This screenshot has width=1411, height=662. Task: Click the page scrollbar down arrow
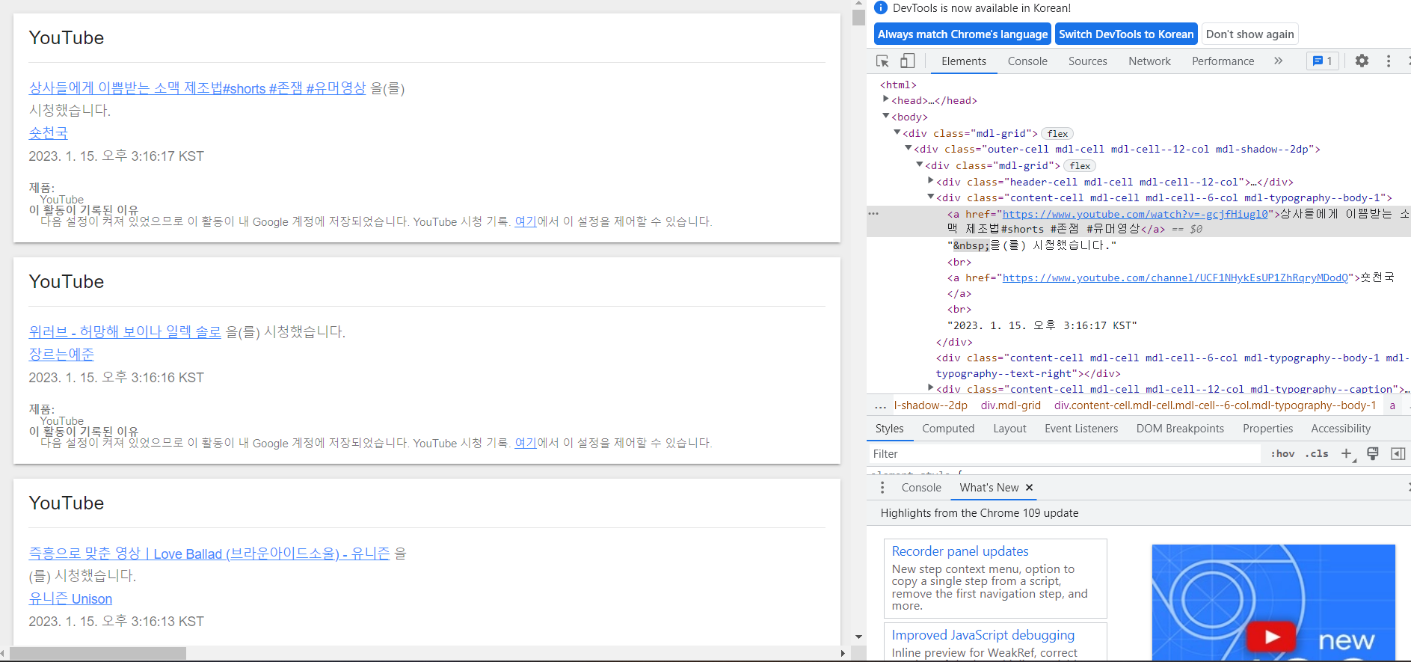858,637
